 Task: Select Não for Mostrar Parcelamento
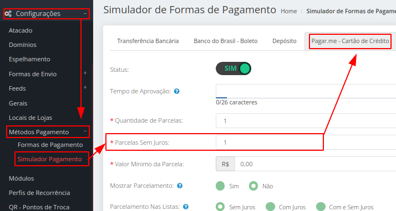coord(253,186)
